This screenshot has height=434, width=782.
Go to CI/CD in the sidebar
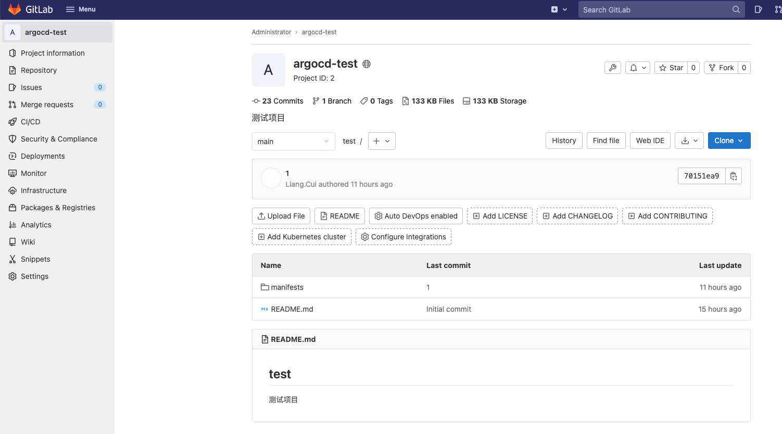[30, 122]
